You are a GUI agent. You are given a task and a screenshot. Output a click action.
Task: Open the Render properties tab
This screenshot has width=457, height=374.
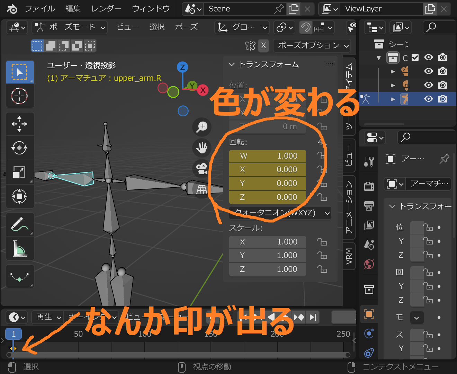click(369, 186)
